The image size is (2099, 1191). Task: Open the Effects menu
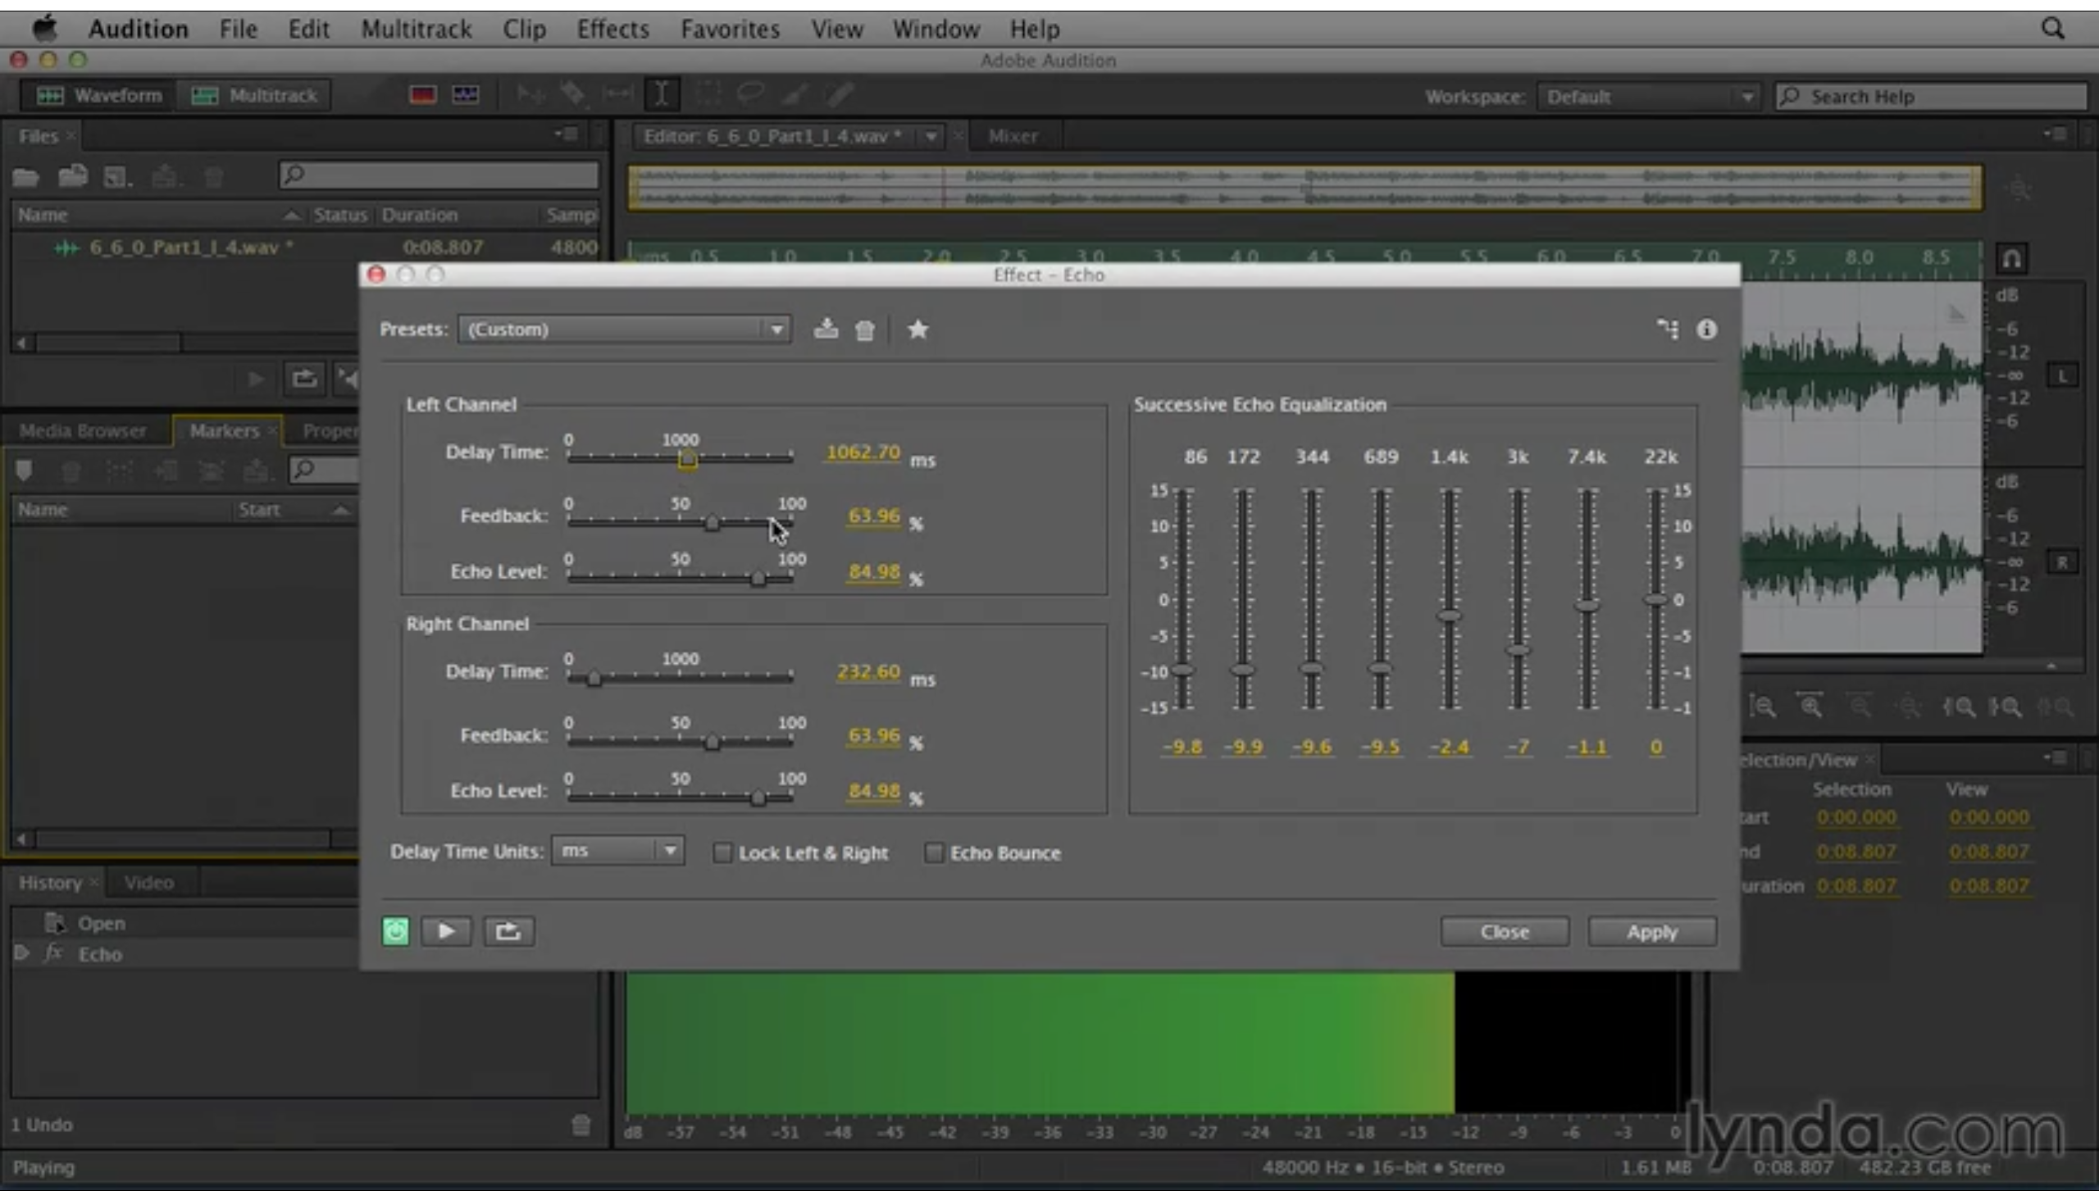pos(612,28)
